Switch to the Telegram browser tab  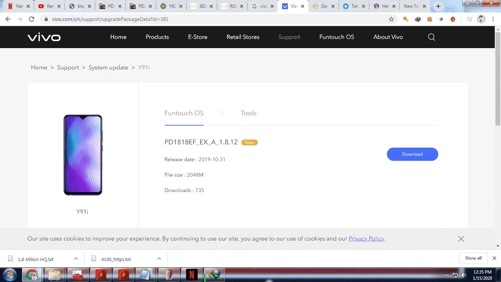[x=354, y=6]
